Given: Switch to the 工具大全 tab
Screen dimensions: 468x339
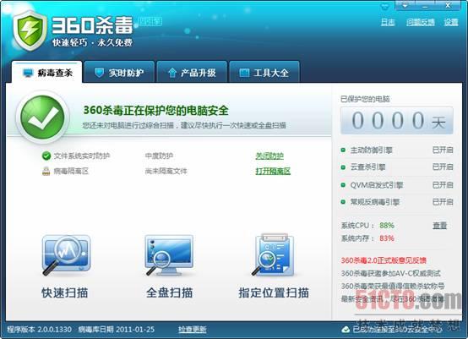Looking at the screenshot, I should (264, 72).
